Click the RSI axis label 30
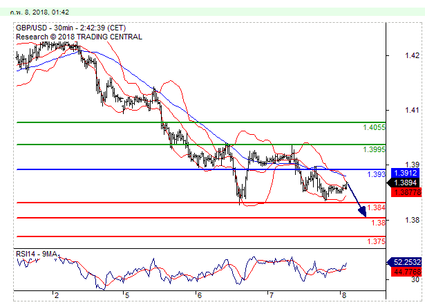 [x=415, y=279]
